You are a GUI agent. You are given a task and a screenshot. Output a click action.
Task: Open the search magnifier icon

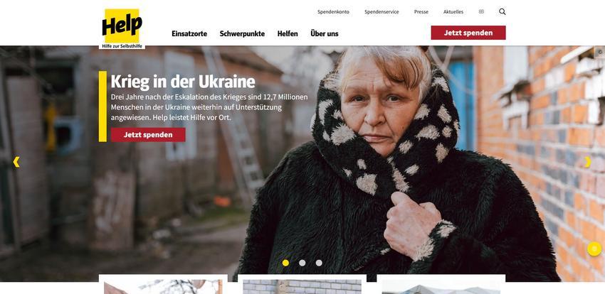[x=502, y=11]
